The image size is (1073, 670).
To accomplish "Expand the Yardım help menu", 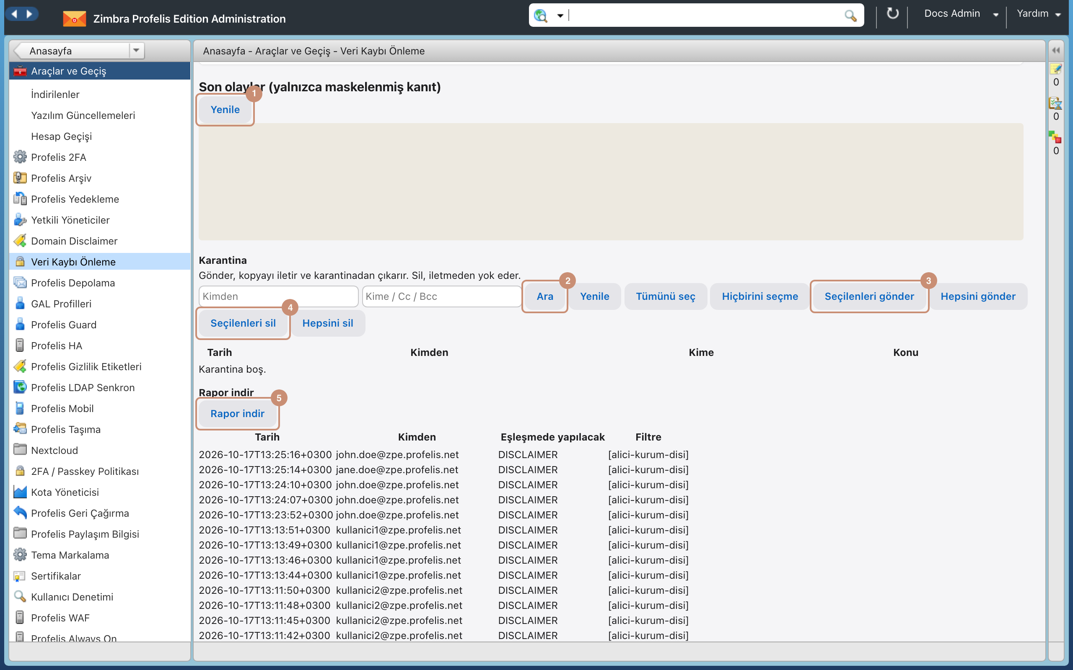I will pyautogui.click(x=1038, y=14).
